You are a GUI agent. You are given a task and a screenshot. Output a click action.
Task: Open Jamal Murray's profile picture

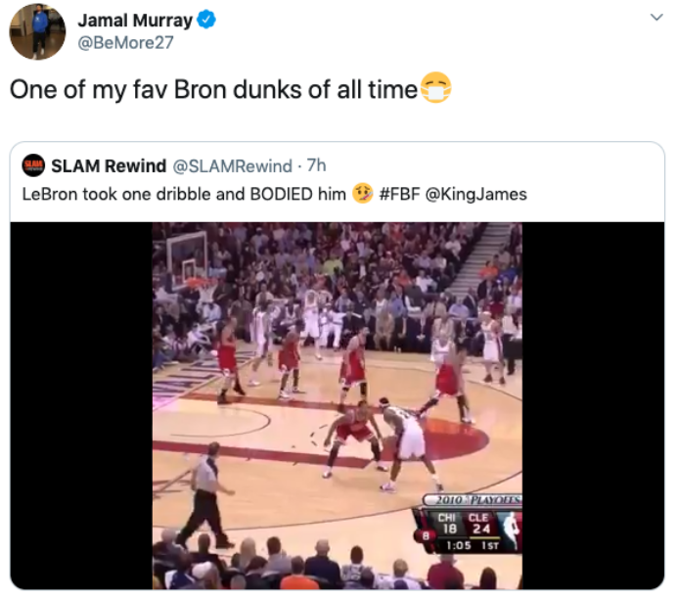[37, 31]
